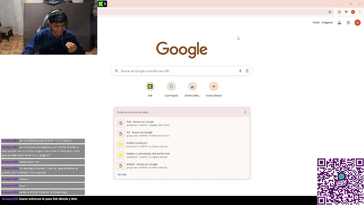The image size is (364, 205).
Task: Open the Gmail link
Action: tap(316, 22)
